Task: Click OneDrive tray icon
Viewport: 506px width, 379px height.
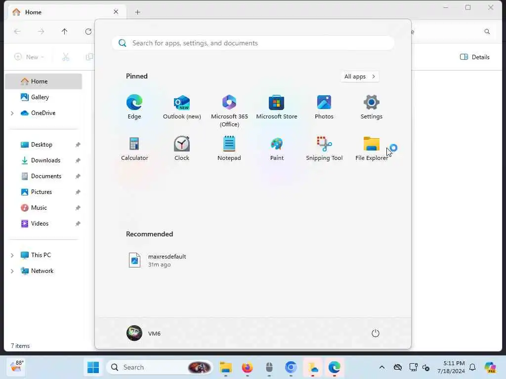Action: (398, 367)
